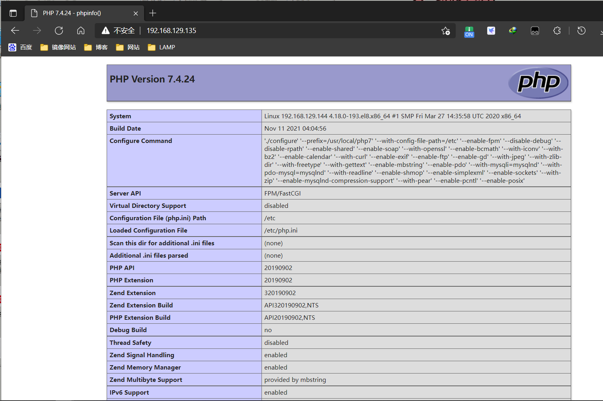Click the provided by mbstring value
Viewport: 603px width, 401px height.
(x=295, y=380)
